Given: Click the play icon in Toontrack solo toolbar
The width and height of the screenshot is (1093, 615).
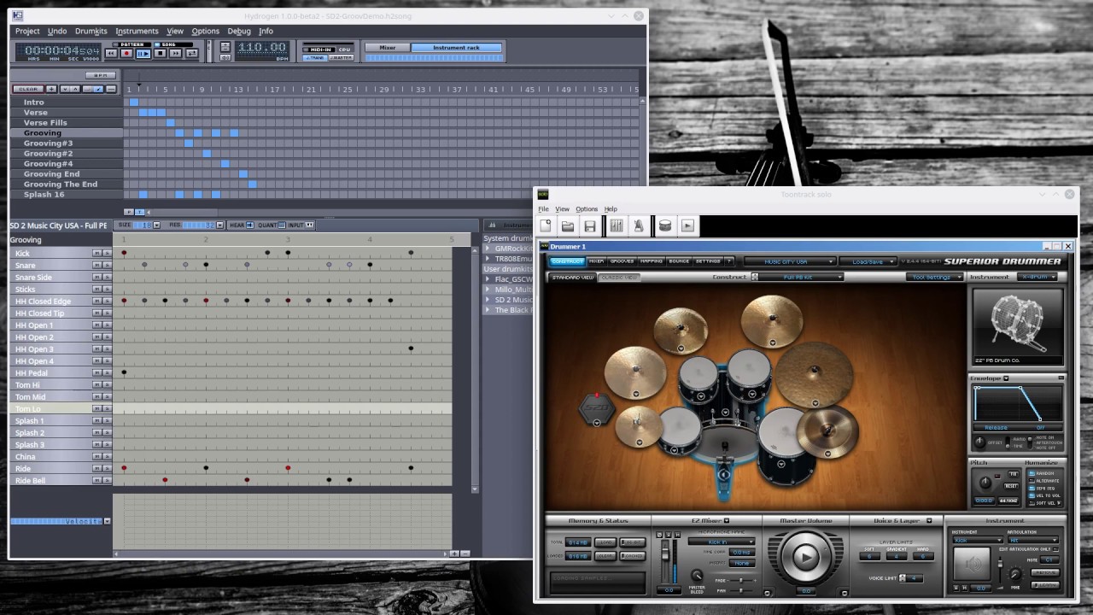Looking at the screenshot, I should [687, 225].
